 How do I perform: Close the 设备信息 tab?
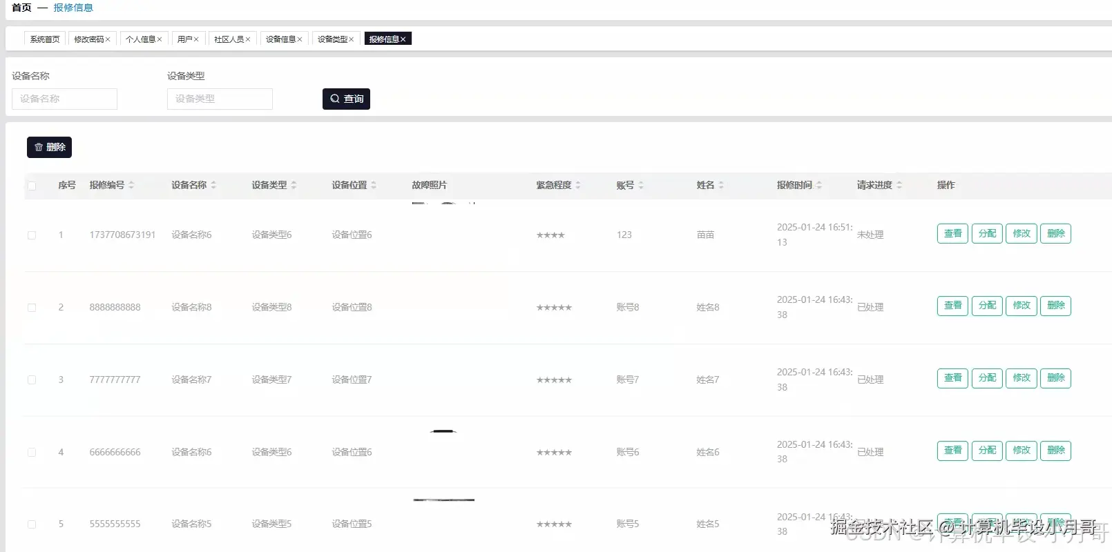click(300, 39)
